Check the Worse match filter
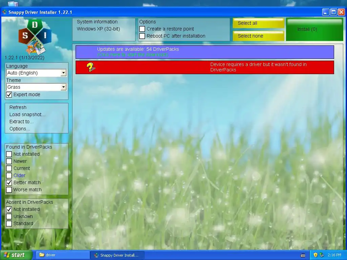The width and height of the screenshot is (347, 260). tap(9, 190)
